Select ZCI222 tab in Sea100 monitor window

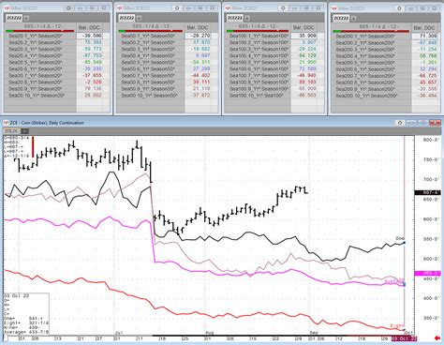pyautogui.click(x=235, y=18)
